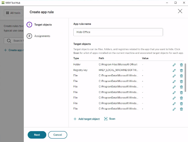Maximize the WEM Tool Hub window
This screenshot has width=188, height=142.
pyautogui.click(x=175, y=3)
